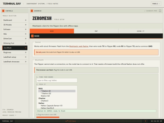Select Heltec Esp32c3 board
The width and height of the screenshot is (164, 123).
57,108
